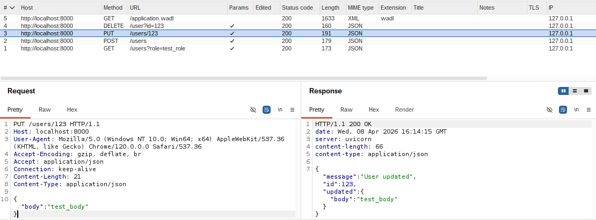Viewport: 596px width, 220px height.
Task: Click the 'PUT /users/123 HTTP/1.1' request line
Action: coord(56,124)
